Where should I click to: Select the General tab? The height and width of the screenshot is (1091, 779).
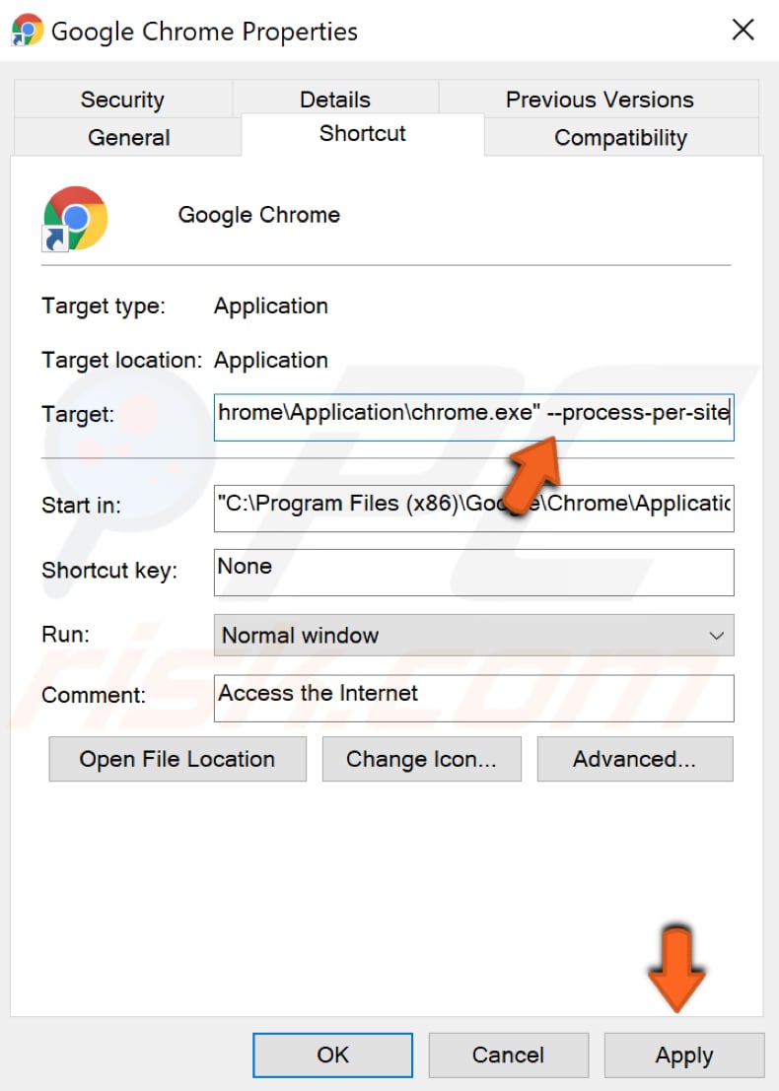[x=128, y=138]
